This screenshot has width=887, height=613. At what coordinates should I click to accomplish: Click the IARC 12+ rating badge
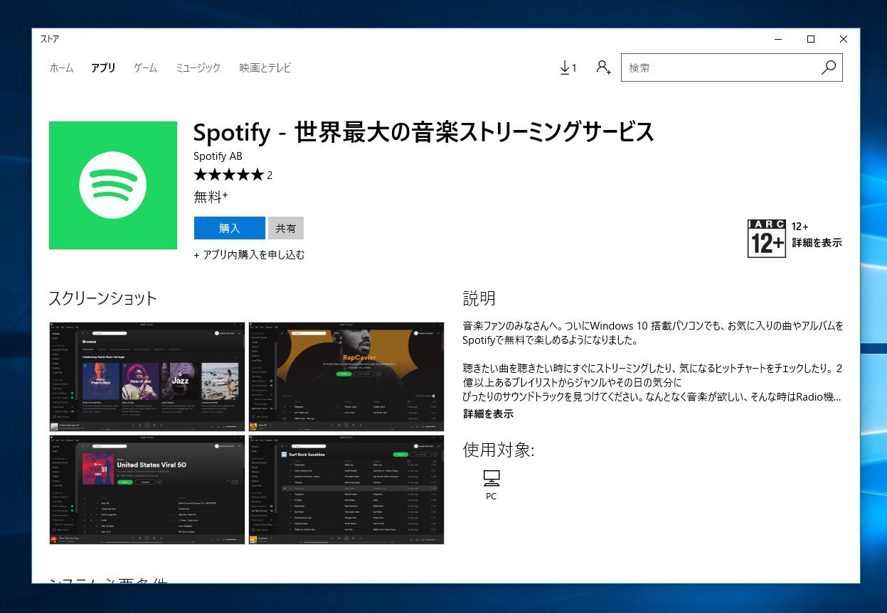[x=766, y=238]
